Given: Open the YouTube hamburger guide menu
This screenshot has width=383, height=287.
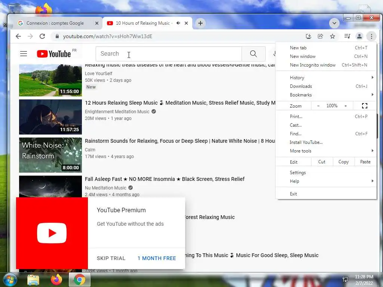Looking at the screenshot, I should click(x=24, y=54).
